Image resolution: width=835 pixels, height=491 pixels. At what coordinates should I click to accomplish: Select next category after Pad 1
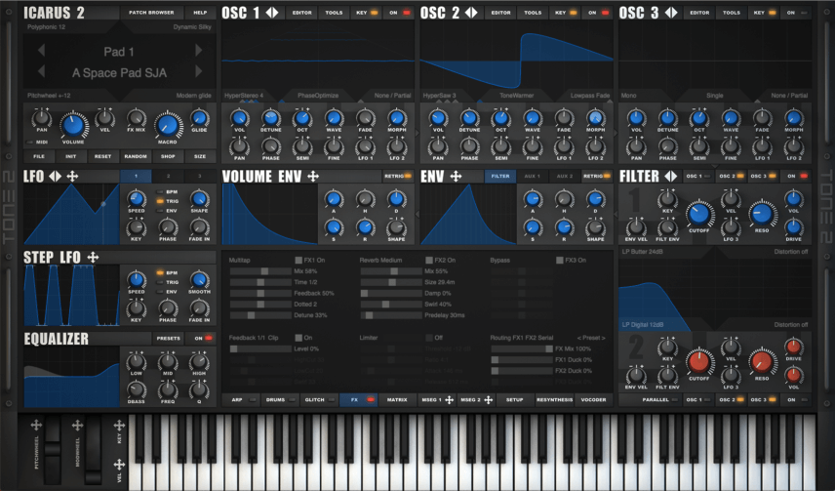(x=199, y=51)
